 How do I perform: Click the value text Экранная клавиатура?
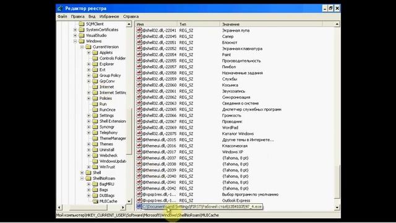pyautogui.click(x=242, y=48)
